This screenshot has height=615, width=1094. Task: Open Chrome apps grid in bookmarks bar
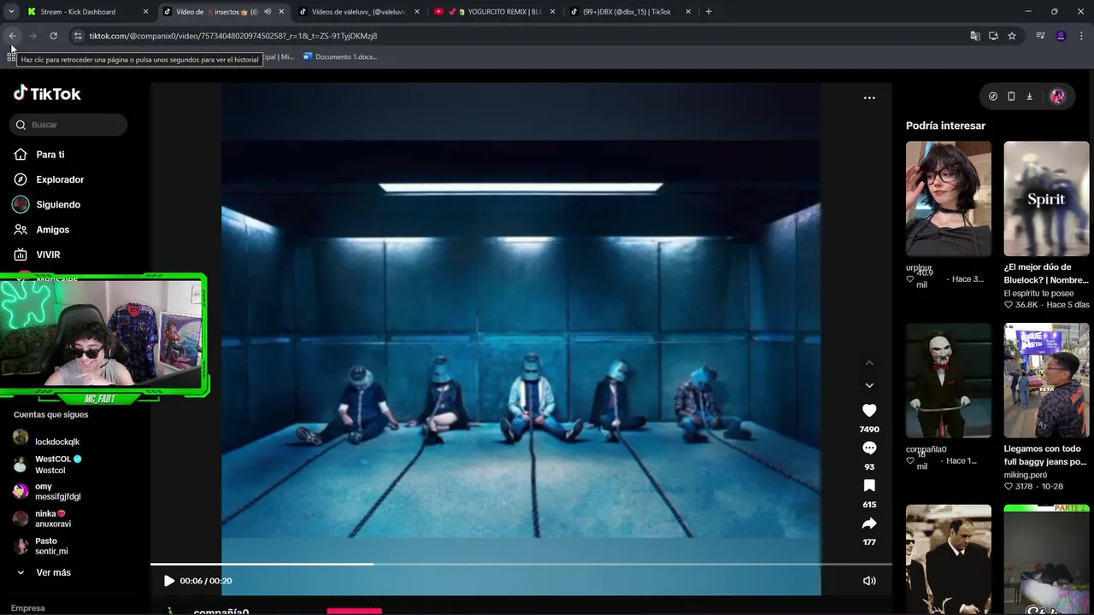(12, 56)
